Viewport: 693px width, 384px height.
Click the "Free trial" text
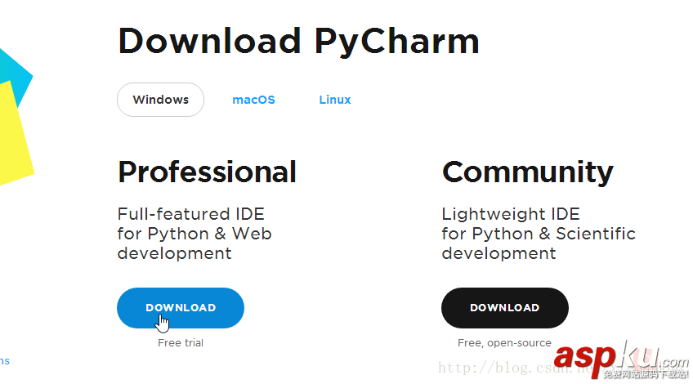pos(181,343)
